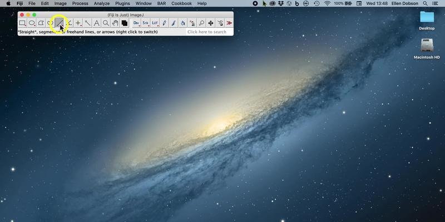Select the Pencil tool
Viewport: 445px width, 222px height.
tap(164, 23)
